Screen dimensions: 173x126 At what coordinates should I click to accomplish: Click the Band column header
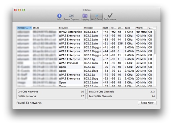click(130, 28)
